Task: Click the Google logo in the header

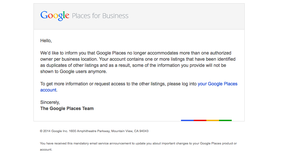Action: point(55,16)
